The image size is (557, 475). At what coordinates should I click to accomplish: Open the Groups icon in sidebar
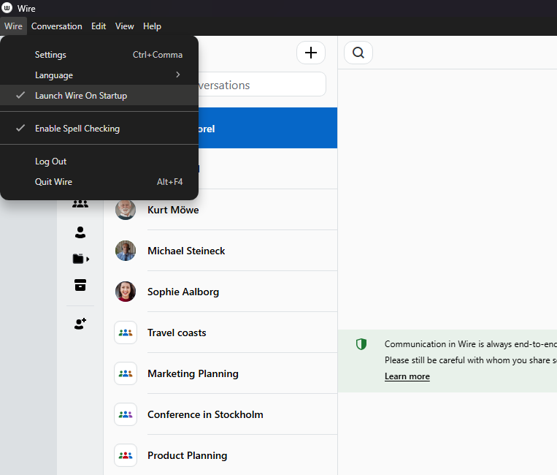(80, 204)
